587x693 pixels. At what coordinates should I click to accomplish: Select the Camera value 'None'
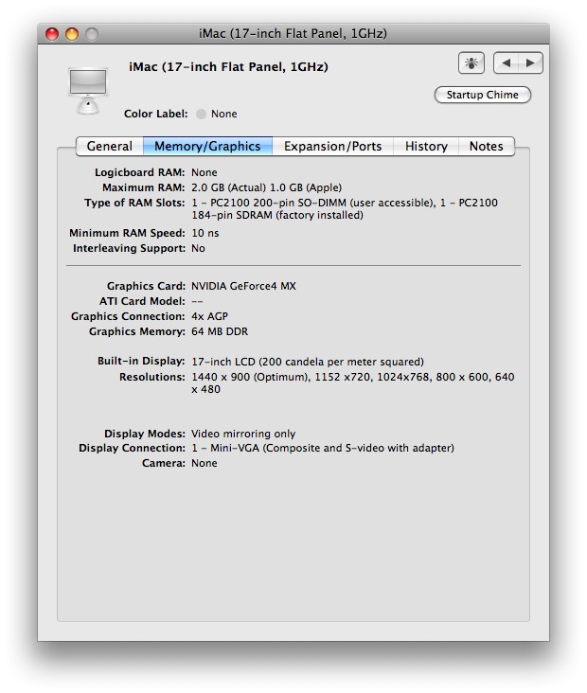click(205, 463)
